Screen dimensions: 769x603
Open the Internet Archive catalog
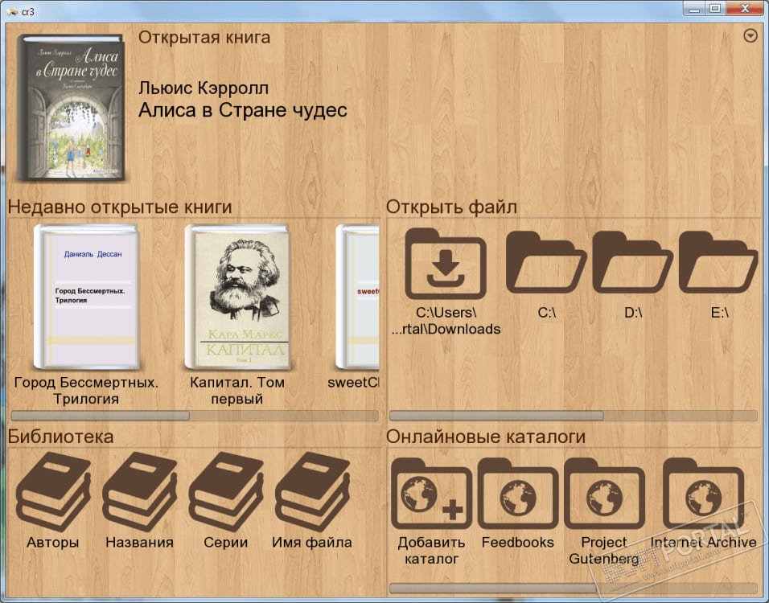click(x=703, y=493)
